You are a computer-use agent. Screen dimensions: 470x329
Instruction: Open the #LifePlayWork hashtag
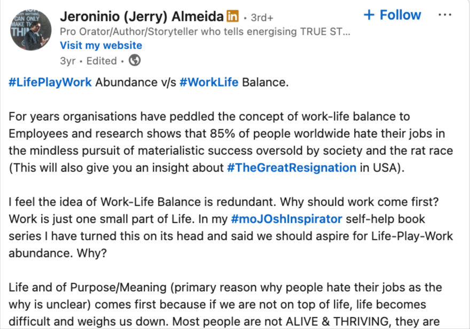(50, 82)
